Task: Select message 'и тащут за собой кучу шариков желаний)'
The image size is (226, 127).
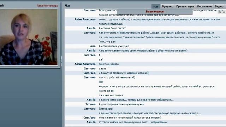Action: [x=124, y=73]
